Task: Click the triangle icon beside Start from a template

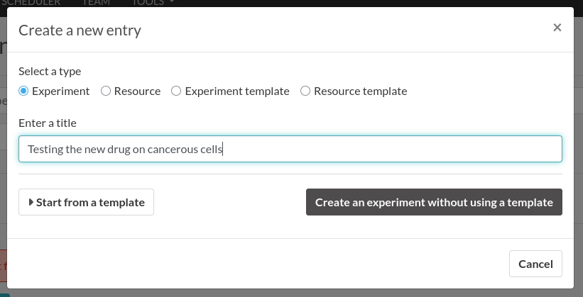Action: coord(31,202)
